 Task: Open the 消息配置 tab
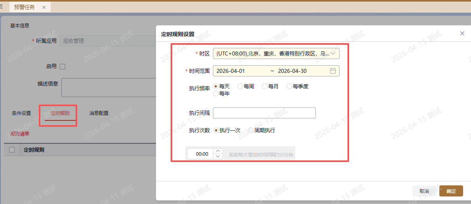click(x=99, y=113)
